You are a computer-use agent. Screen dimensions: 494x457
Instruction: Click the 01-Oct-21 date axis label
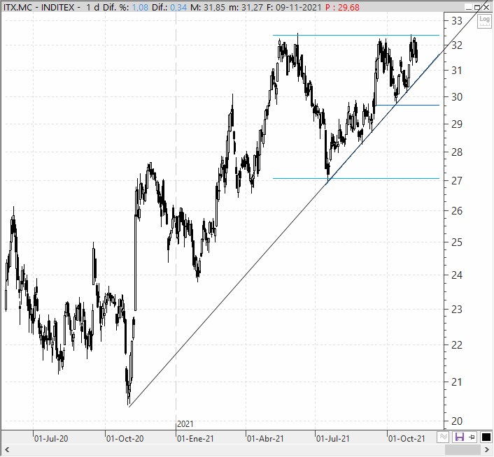[407, 438]
